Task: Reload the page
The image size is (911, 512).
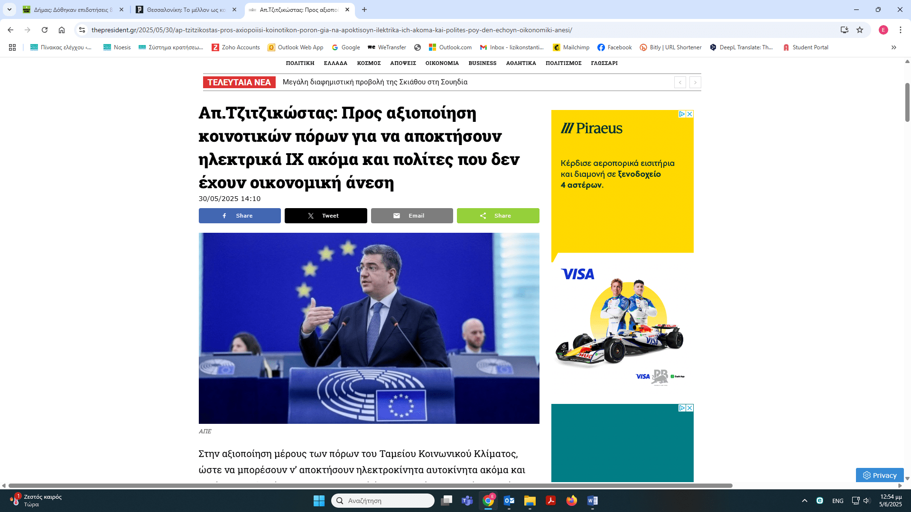Action: [45, 30]
